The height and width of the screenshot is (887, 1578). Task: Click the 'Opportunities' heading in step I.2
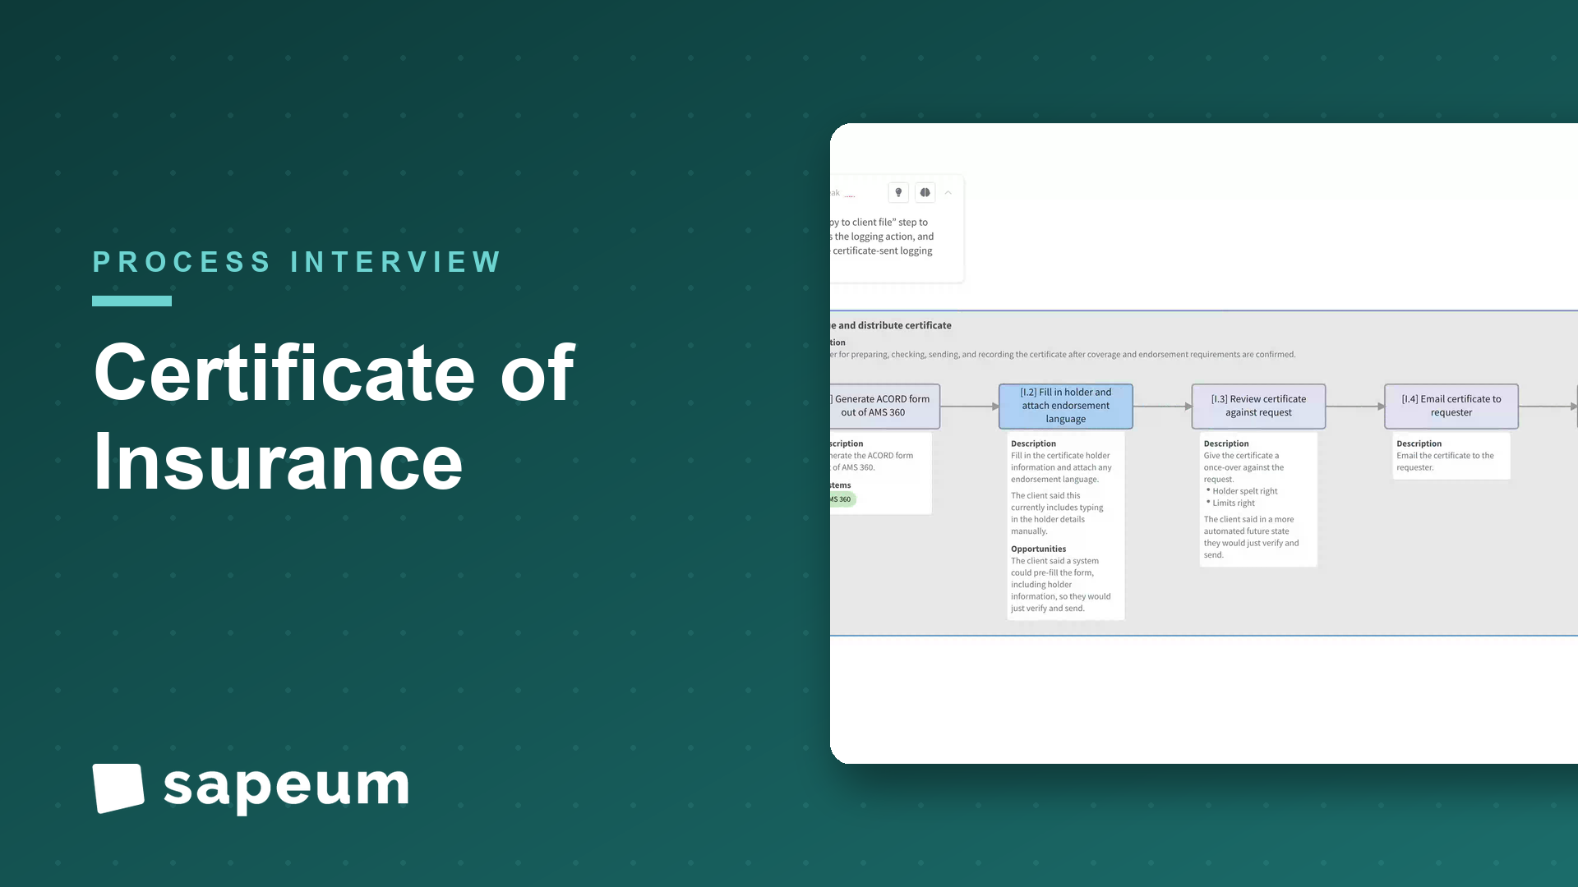point(1038,549)
